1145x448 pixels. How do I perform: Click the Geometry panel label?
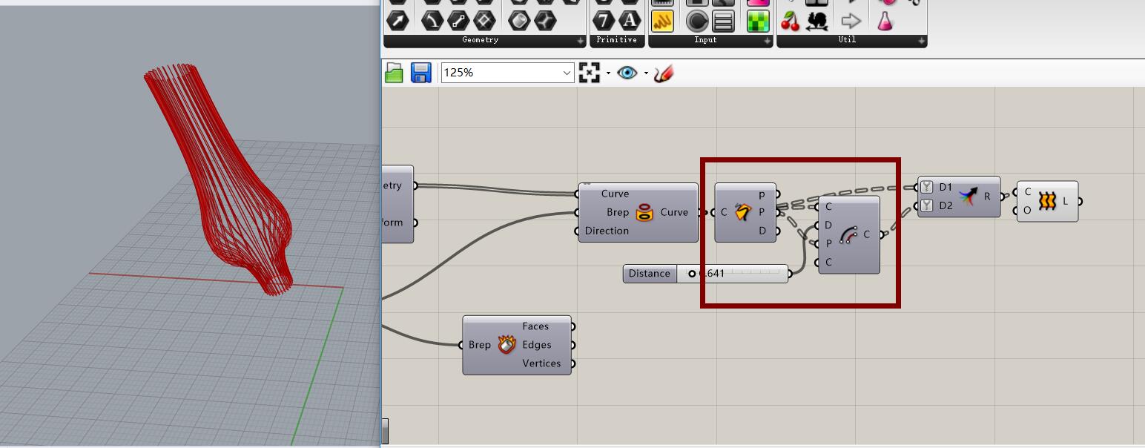tap(480, 40)
